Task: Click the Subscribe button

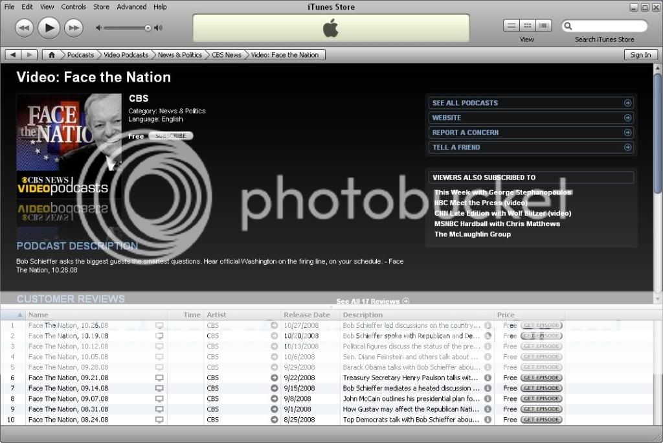Action: pos(171,136)
